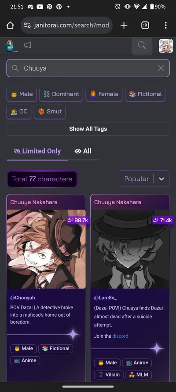Open the user profile avatar

pos(166,46)
